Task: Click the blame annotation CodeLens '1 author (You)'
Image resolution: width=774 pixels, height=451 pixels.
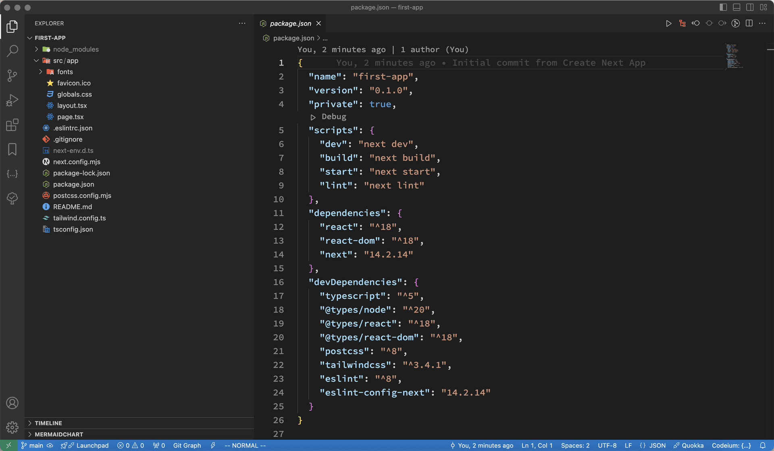Action: coord(435,50)
